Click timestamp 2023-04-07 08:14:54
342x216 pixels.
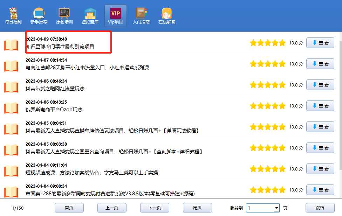tap(46, 60)
